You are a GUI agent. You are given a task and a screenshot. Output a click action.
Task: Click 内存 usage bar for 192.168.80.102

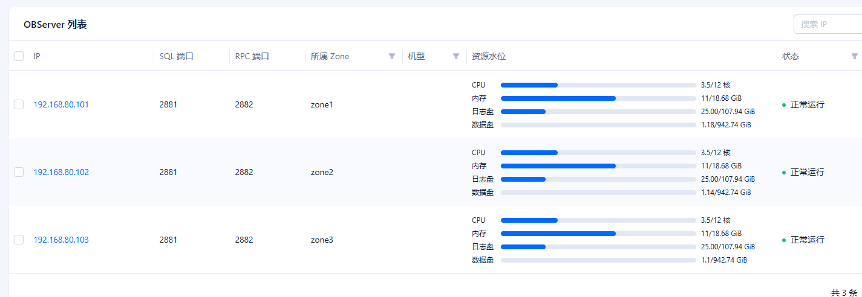(x=598, y=166)
